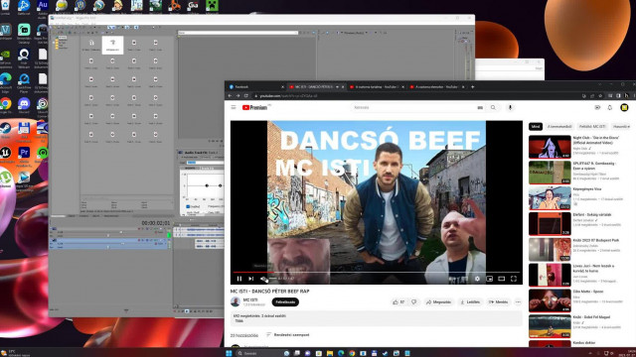This screenshot has height=357, width=636.
Task: Toggle Enabled checkbox in Audio Track FX
Action: point(188,206)
